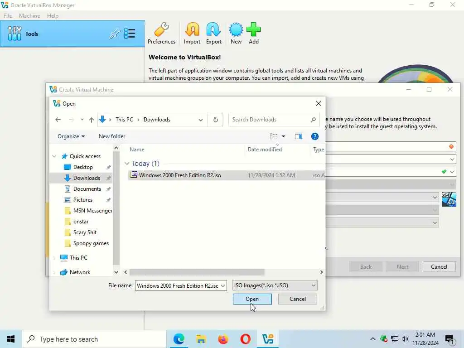Image resolution: width=464 pixels, height=348 pixels.
Task: Select Desktop in Quick access
Action: (83, 167)
